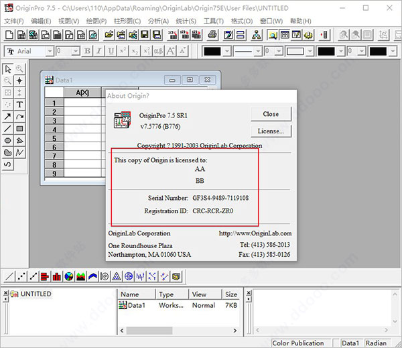
Task: Click the Type column header
Action: (x=172, y=294)
